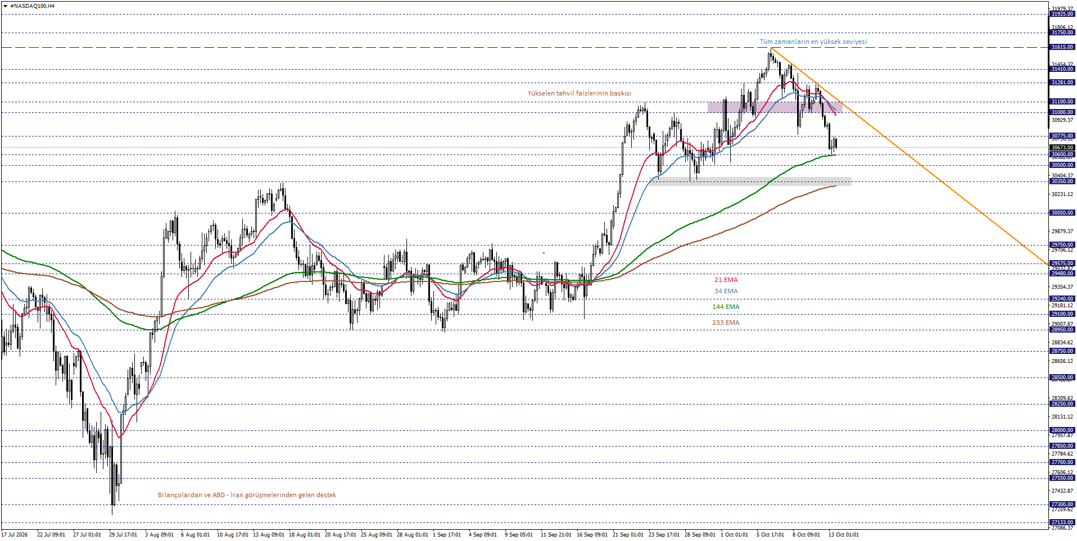Click the 144 EMA legend label
This screenshot has width=1077, height=541.
726,307
